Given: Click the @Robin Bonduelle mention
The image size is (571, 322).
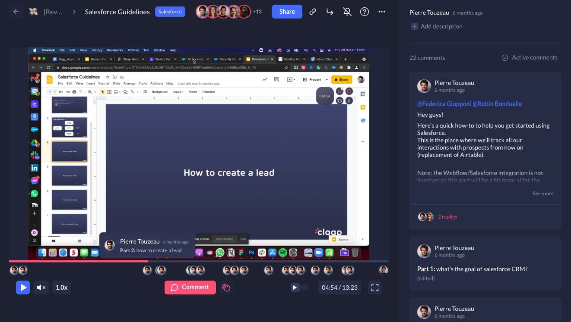Looking at the screenshot, I should point(497,104).
